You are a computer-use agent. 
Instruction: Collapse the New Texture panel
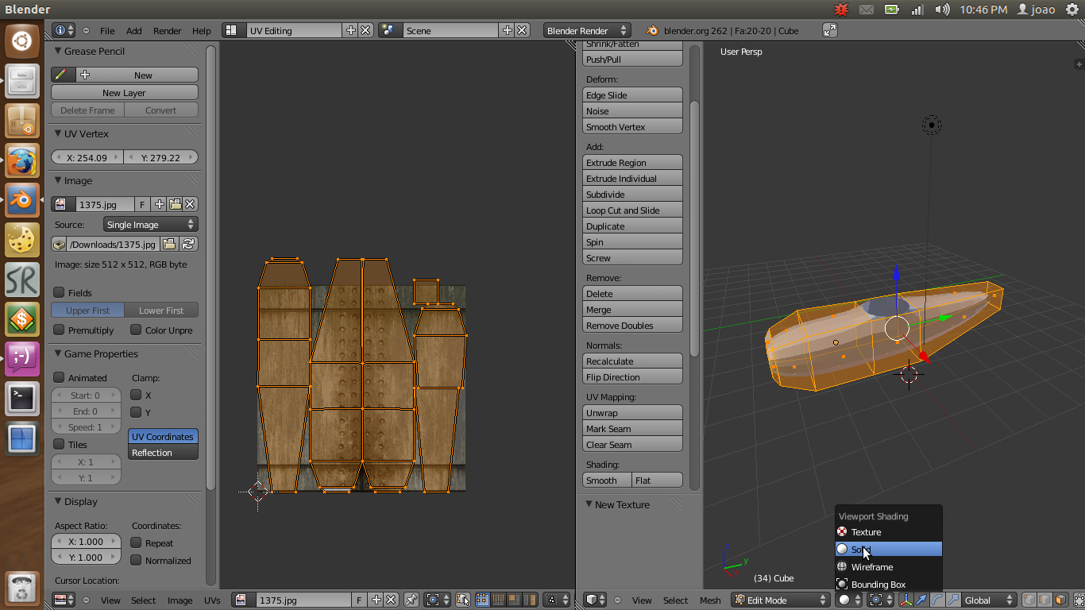pos(589,504)
